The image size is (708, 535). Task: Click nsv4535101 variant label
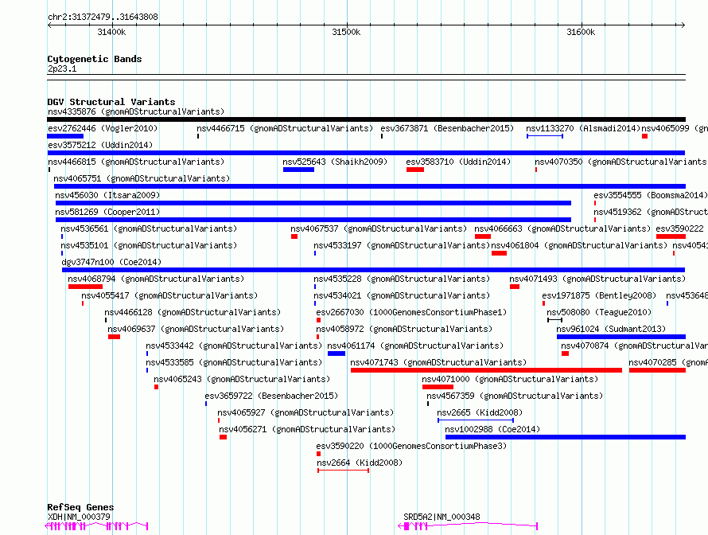(149, 245)
